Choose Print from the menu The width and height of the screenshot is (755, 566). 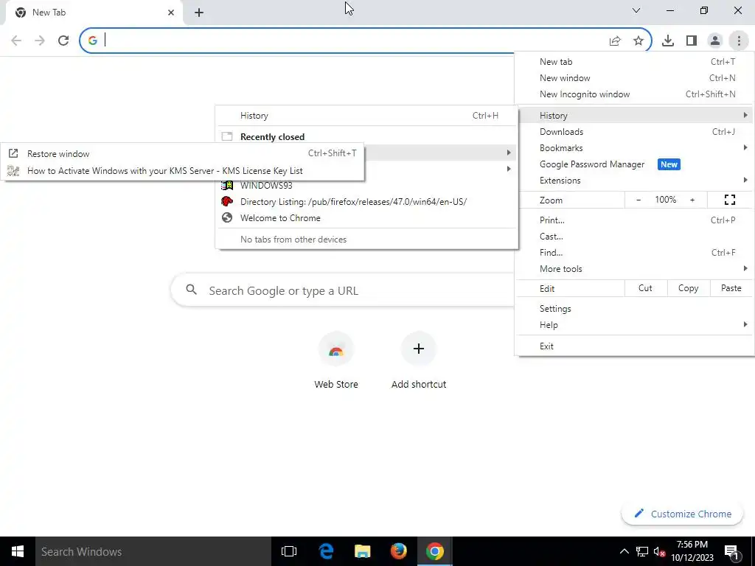click(634, 220)
